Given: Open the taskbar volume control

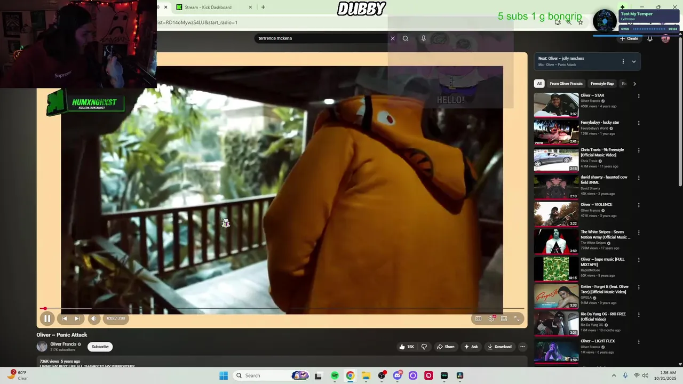Looking at the screenshot, I should click(x=645, y=375).
